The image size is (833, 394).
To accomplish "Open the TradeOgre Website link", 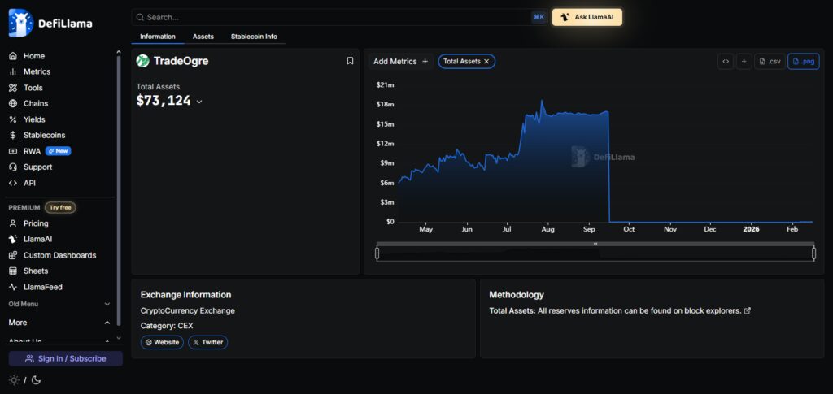I will coord(162,342).
